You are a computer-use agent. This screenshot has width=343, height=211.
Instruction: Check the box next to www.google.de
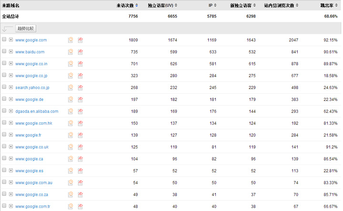4,99
